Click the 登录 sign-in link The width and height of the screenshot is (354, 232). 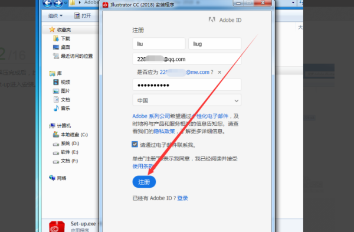[183, 198]
